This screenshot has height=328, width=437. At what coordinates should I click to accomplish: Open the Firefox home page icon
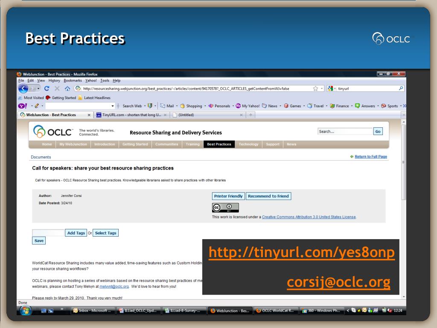[67, 89]
